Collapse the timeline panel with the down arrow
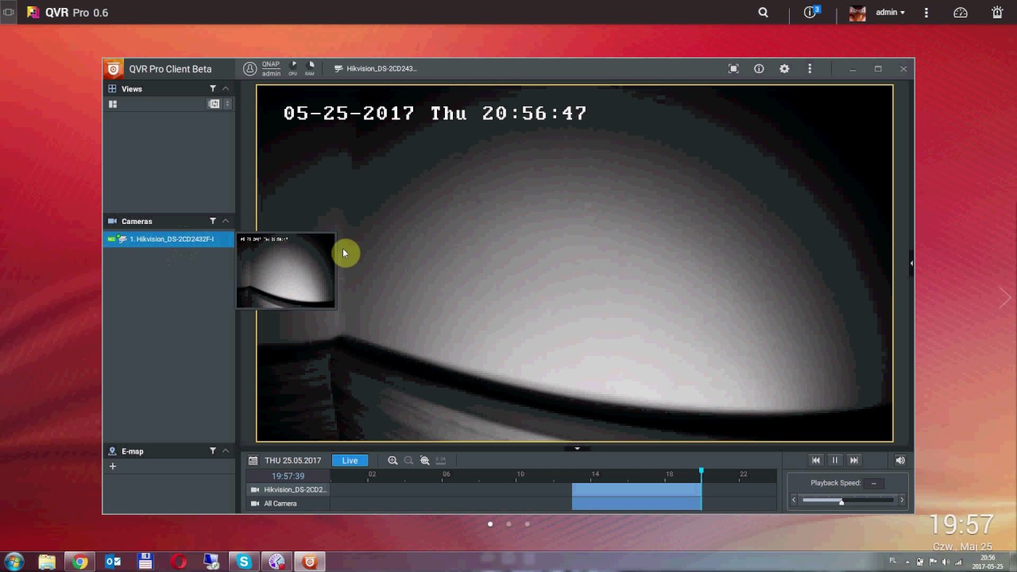Screen dimensions: 1017x572 pos(578,448)
